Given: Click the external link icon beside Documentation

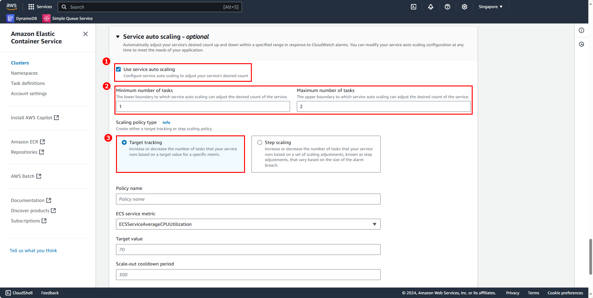Looking at the screenshot, I should (49, 200).
